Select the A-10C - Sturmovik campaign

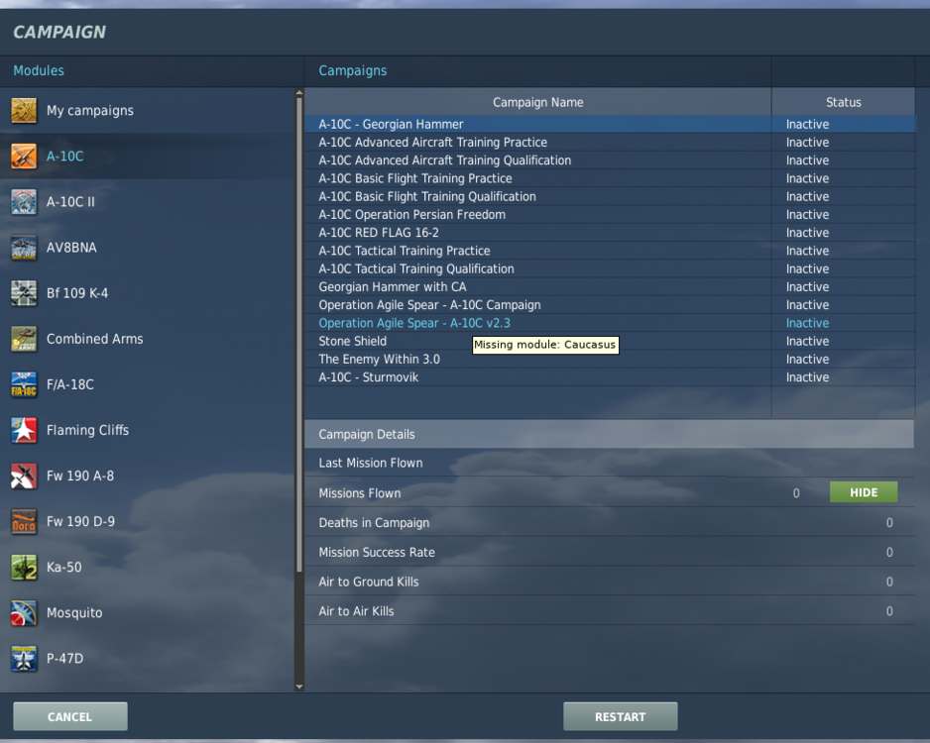368,376
